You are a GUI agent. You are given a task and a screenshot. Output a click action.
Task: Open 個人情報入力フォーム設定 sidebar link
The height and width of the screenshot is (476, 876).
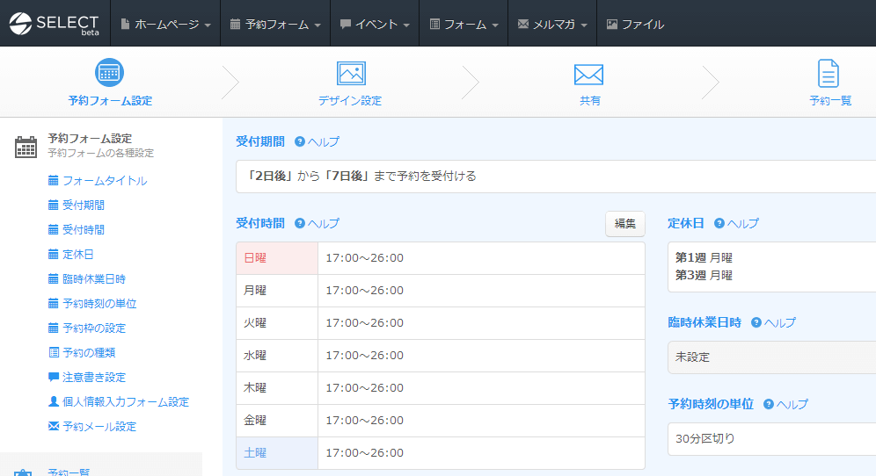[125, 402]
